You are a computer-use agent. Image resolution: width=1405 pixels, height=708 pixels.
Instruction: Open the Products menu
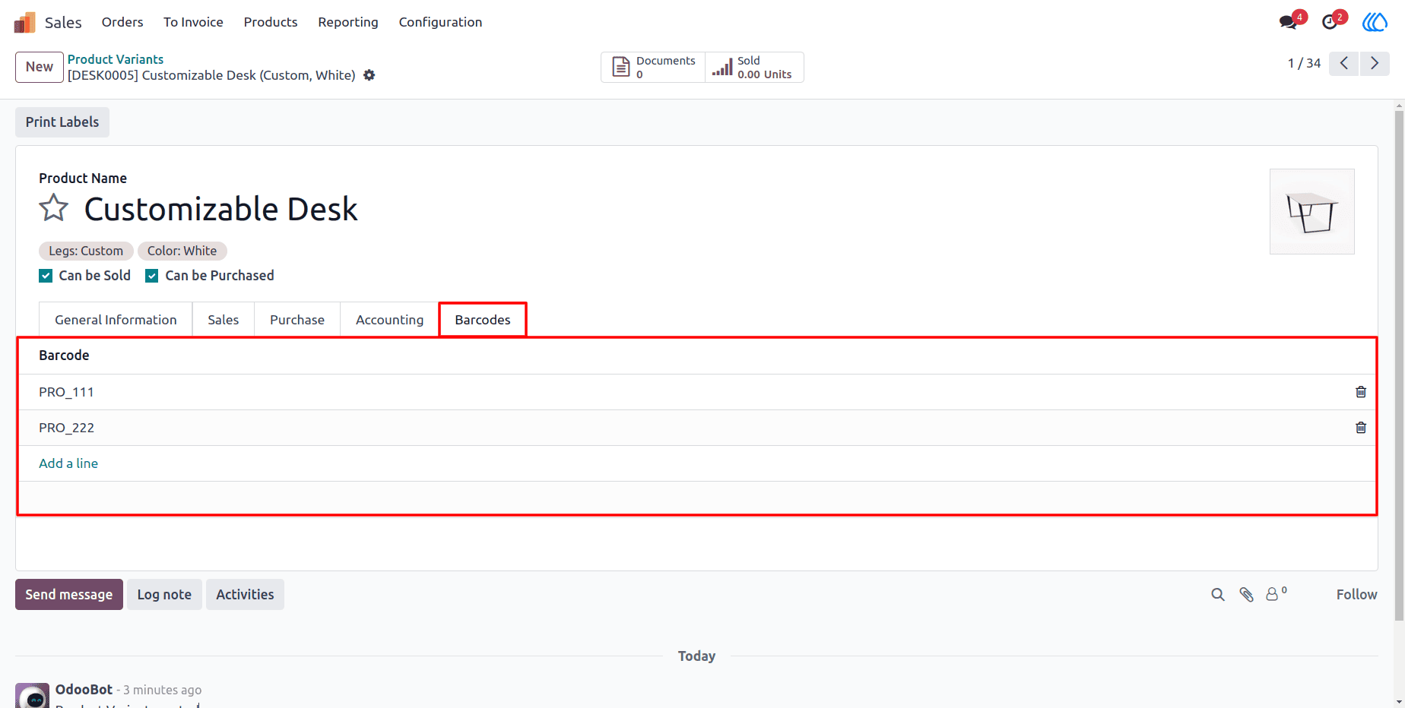click(x=271, y=22)
